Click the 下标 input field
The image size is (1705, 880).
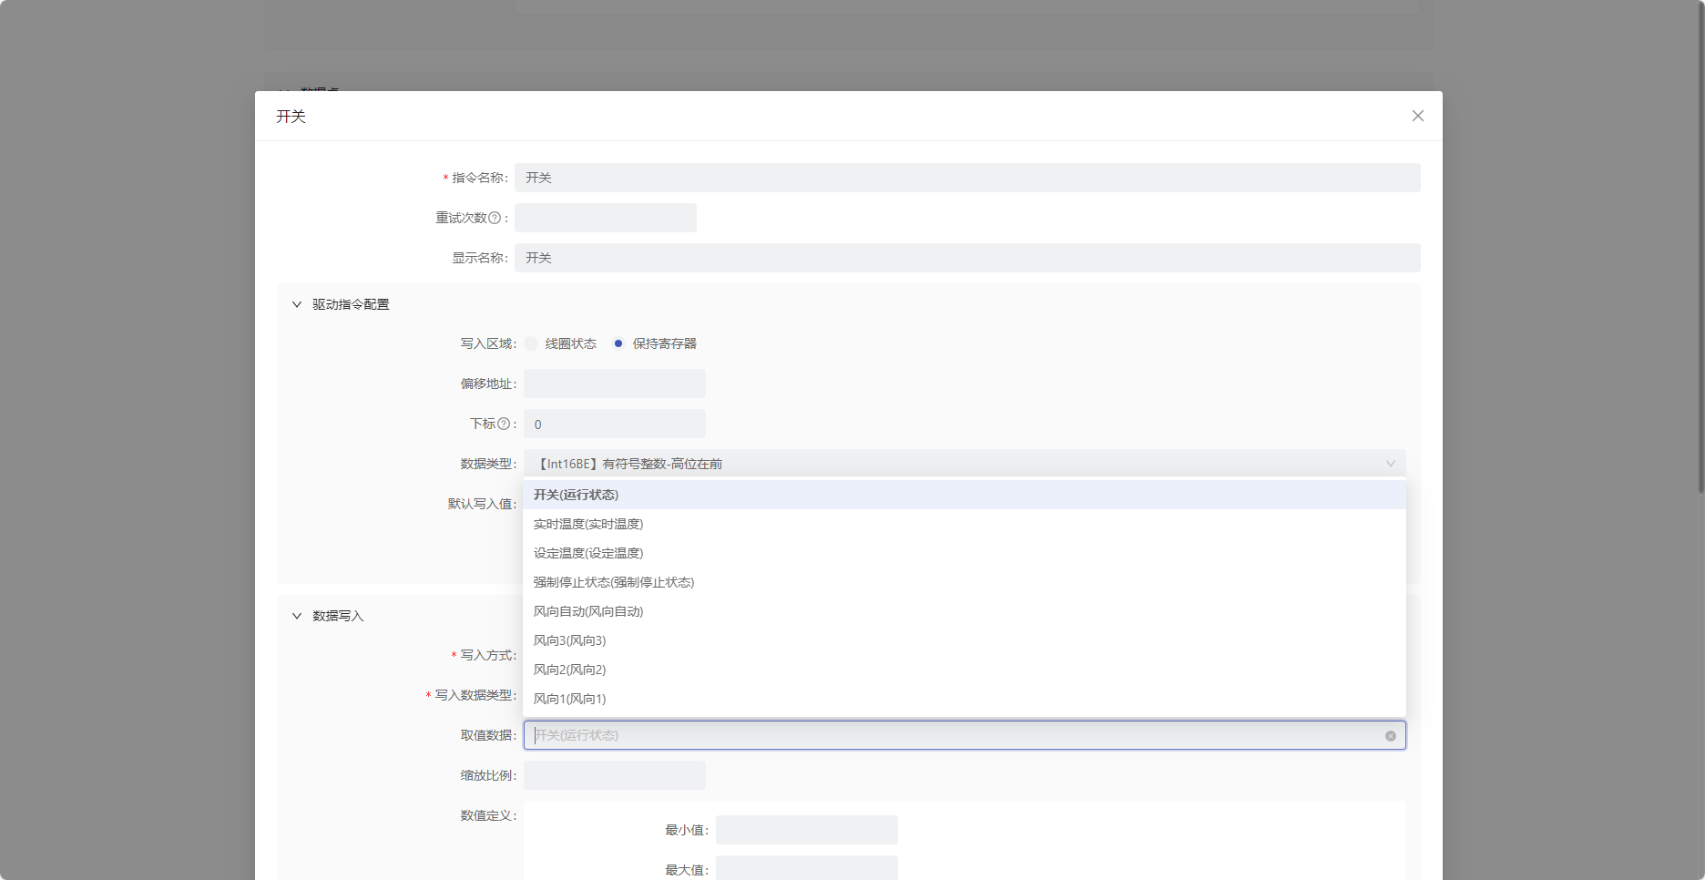[615, 424]
